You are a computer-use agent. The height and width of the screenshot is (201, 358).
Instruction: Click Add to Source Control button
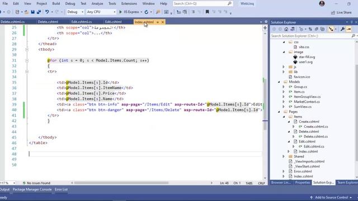pyautogui.click(x=331, y=197)
